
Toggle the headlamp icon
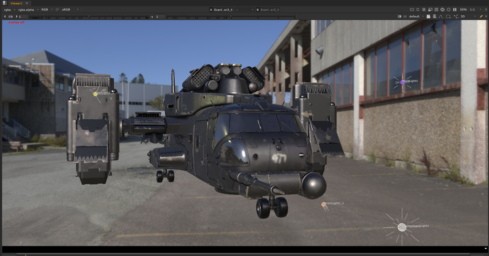click(399, 17)
